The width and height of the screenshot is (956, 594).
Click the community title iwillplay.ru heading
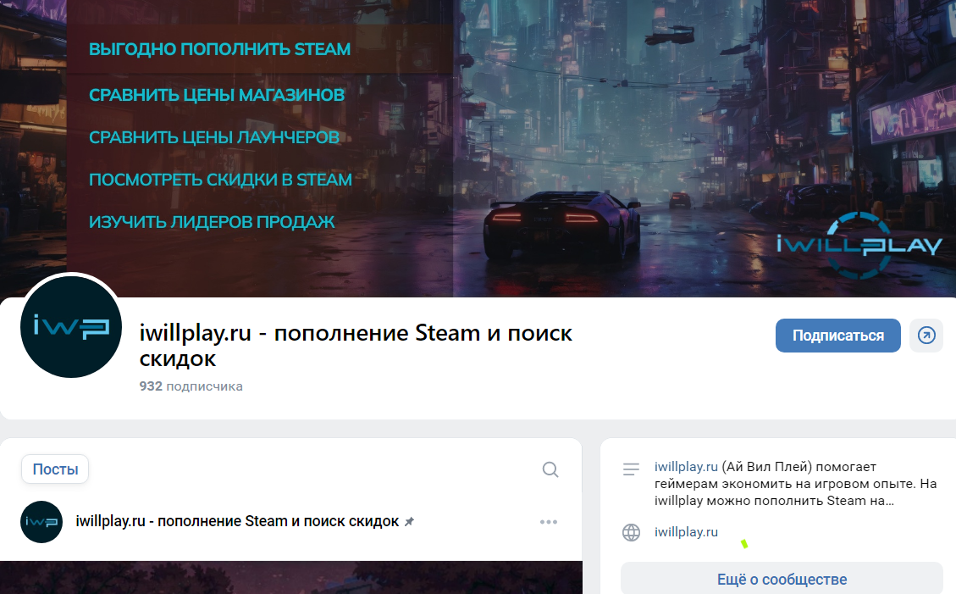click(356, 345)
